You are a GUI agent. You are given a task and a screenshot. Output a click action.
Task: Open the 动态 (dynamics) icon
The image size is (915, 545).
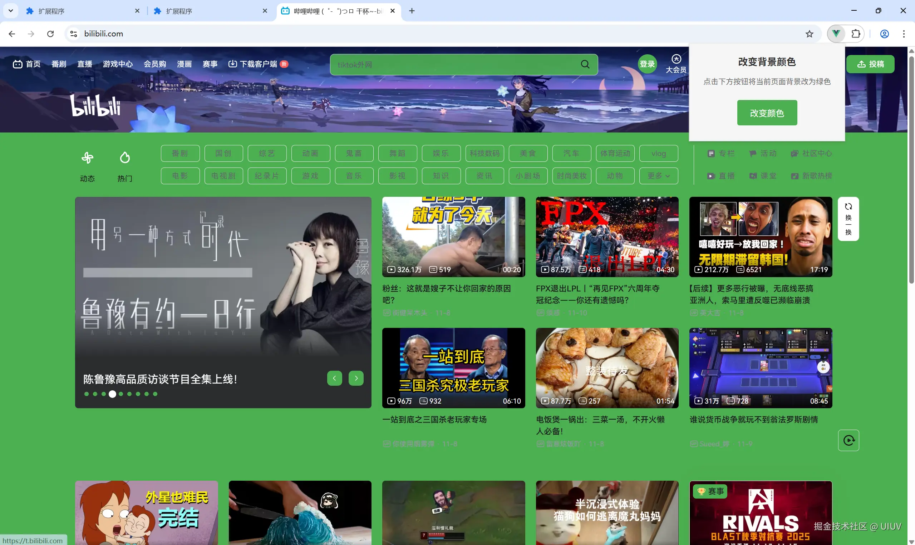tap(87, 157)
